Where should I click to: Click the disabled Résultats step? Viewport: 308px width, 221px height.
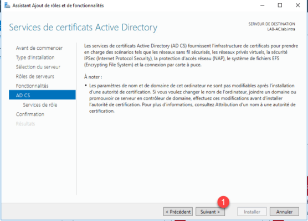[25, 124]
